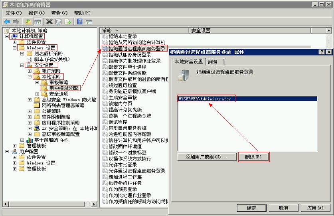The image size is (334, 216).
Task: Click the tree pane horizontal scrollbar right arrow
Action: click(x=94, y=204)
